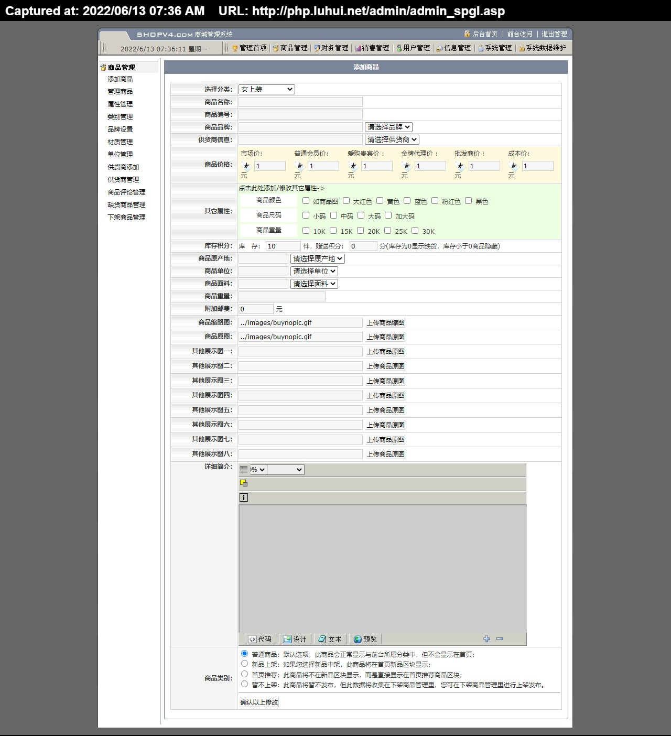Switch editor to 设计 design view
Viewport: 671px width, 736px height.
295,639
